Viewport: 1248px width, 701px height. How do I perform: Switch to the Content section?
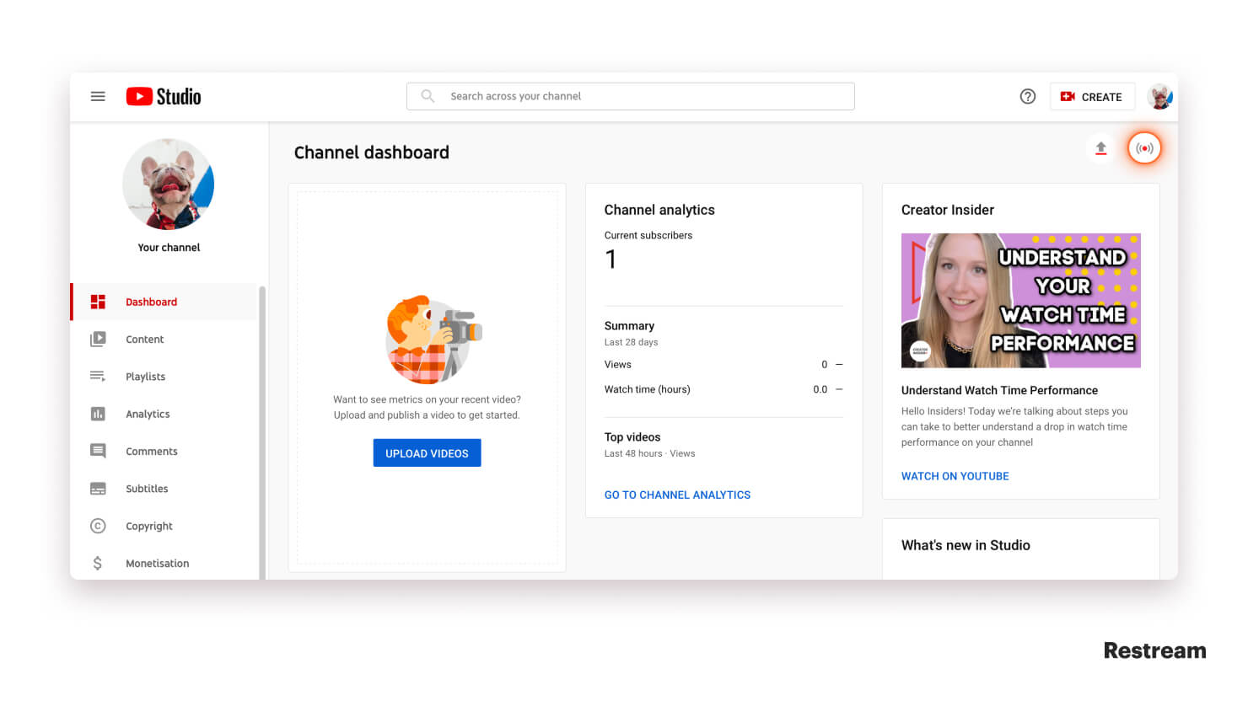point(144,339)
